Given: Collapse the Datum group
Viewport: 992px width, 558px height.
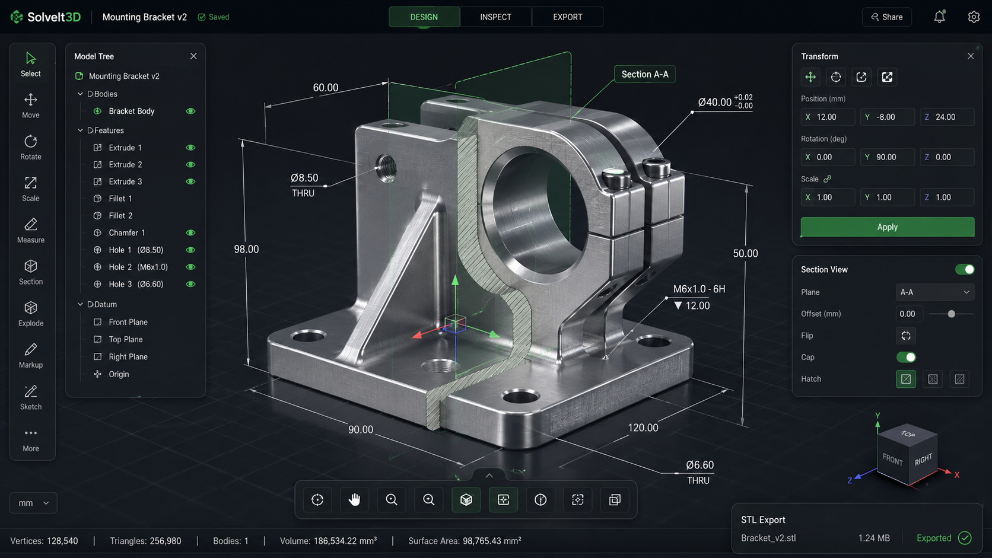Looking at the screenshot, I should pos(80,304).
